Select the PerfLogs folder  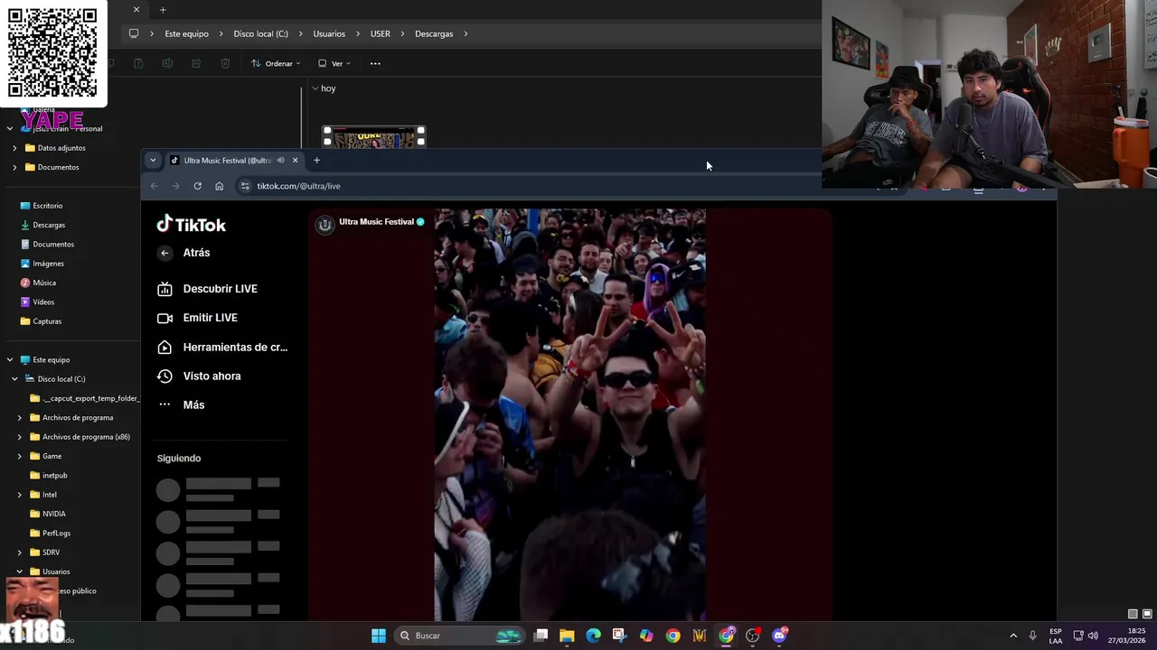click(x=51, y=534)
